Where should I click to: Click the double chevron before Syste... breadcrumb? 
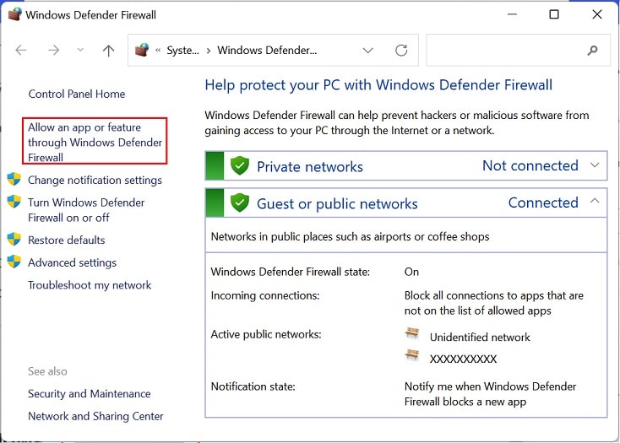[x=158, y=51]
